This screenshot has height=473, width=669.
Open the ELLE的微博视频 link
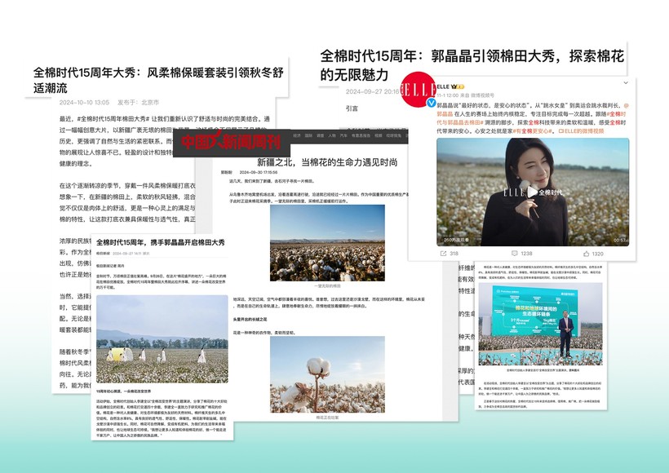pyautogui.click(x=581, y=131)
